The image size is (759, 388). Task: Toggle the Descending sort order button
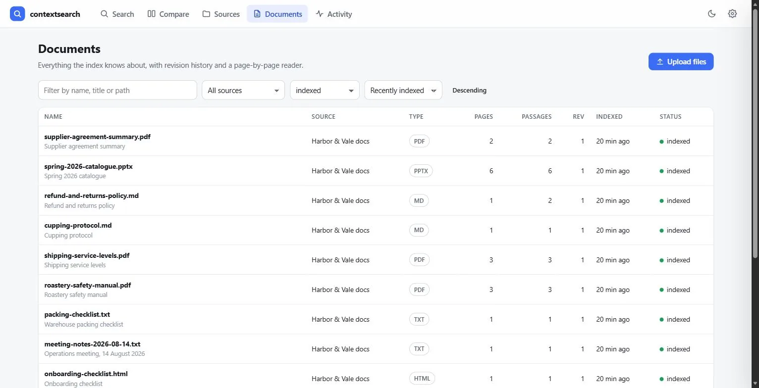[469, 90]
